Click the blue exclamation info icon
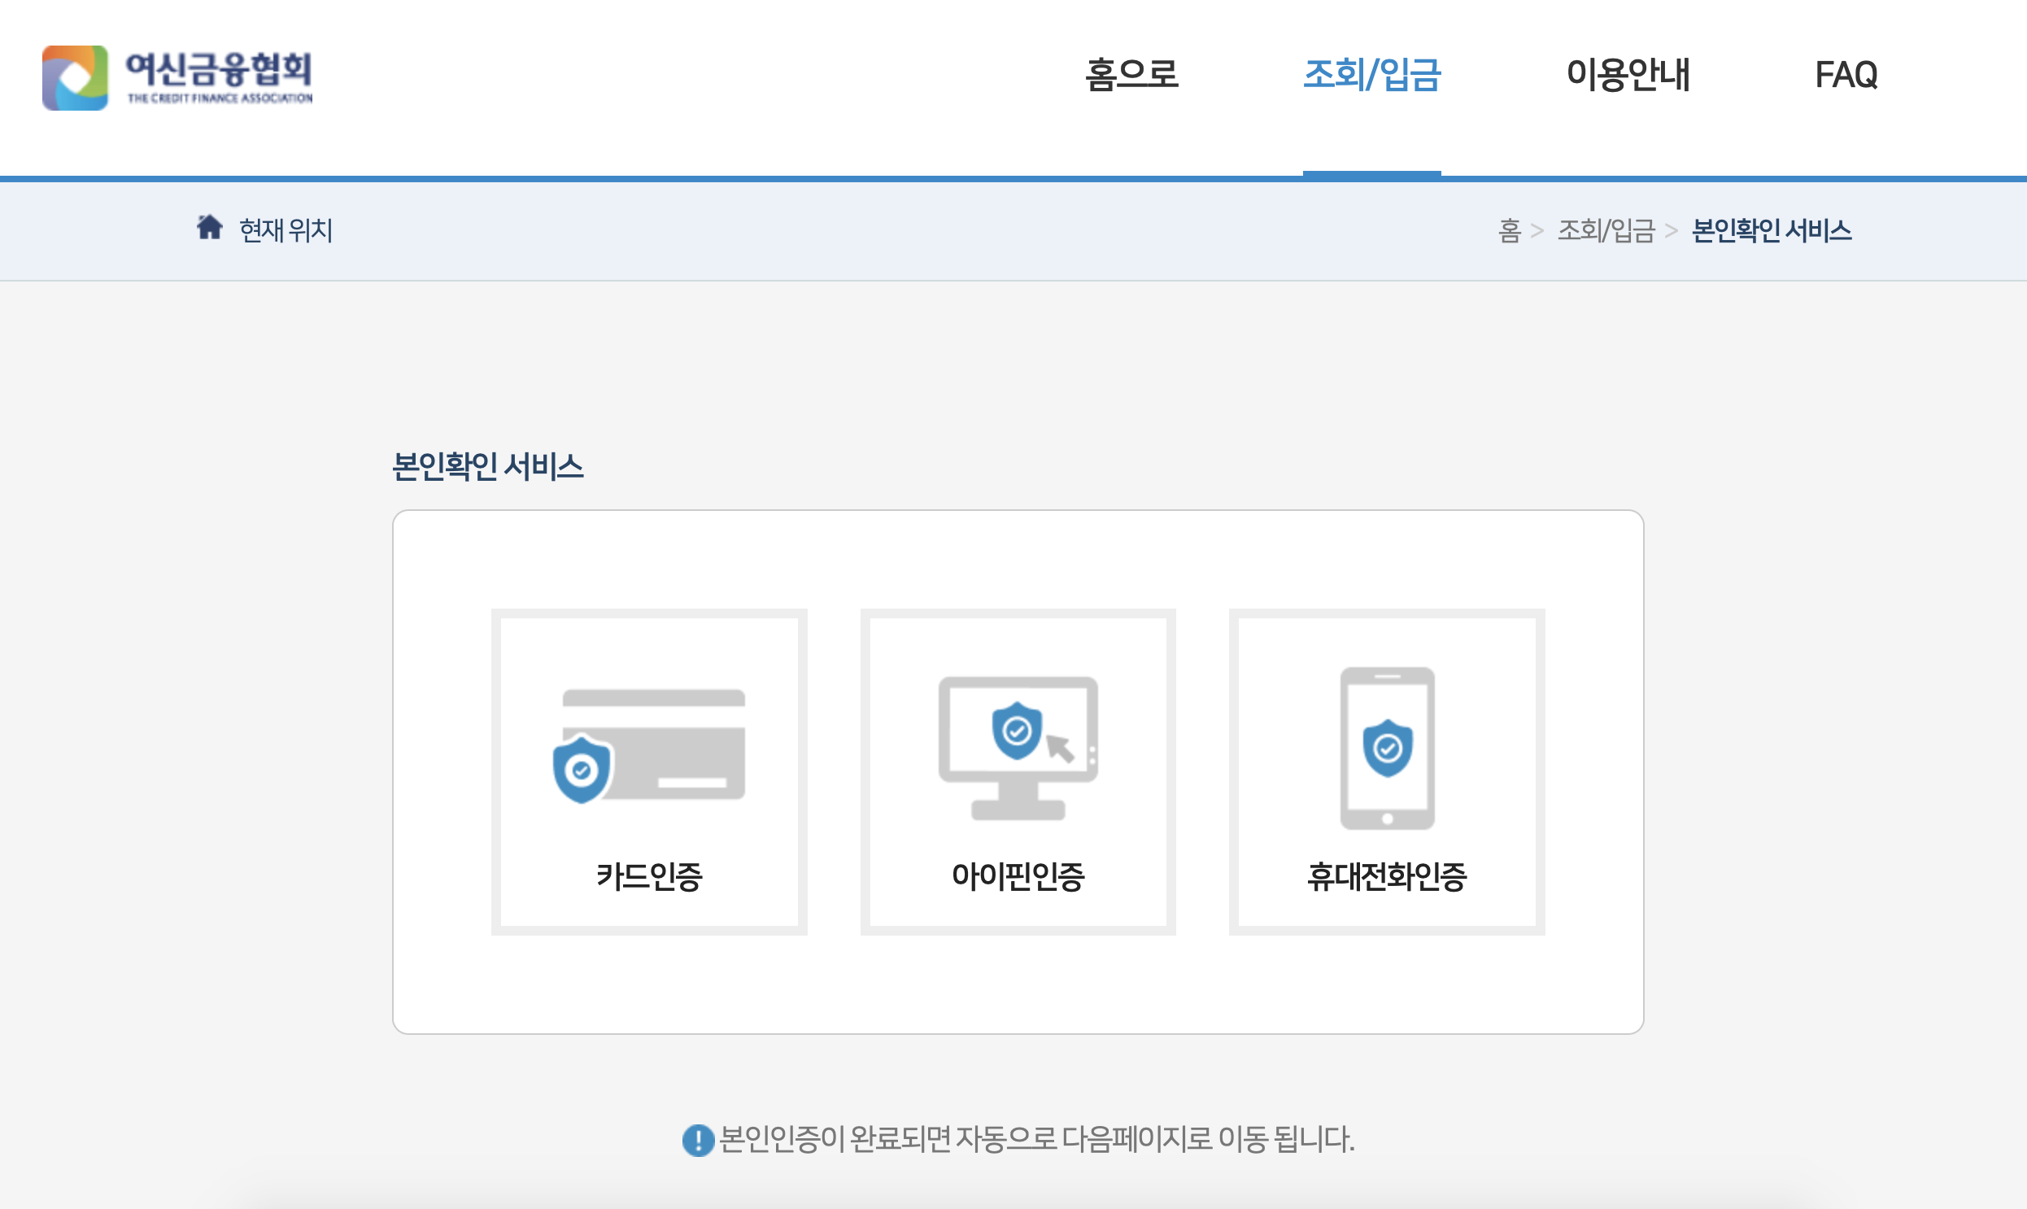Screen dimensions: 2027x1209 pyautogui.click(x=698, y=1140)
